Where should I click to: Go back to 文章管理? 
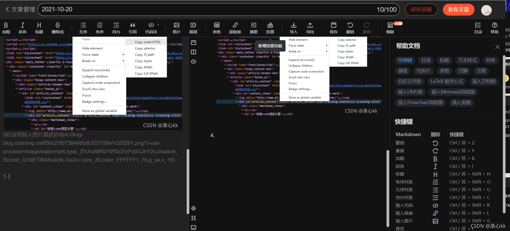point(20,10)
